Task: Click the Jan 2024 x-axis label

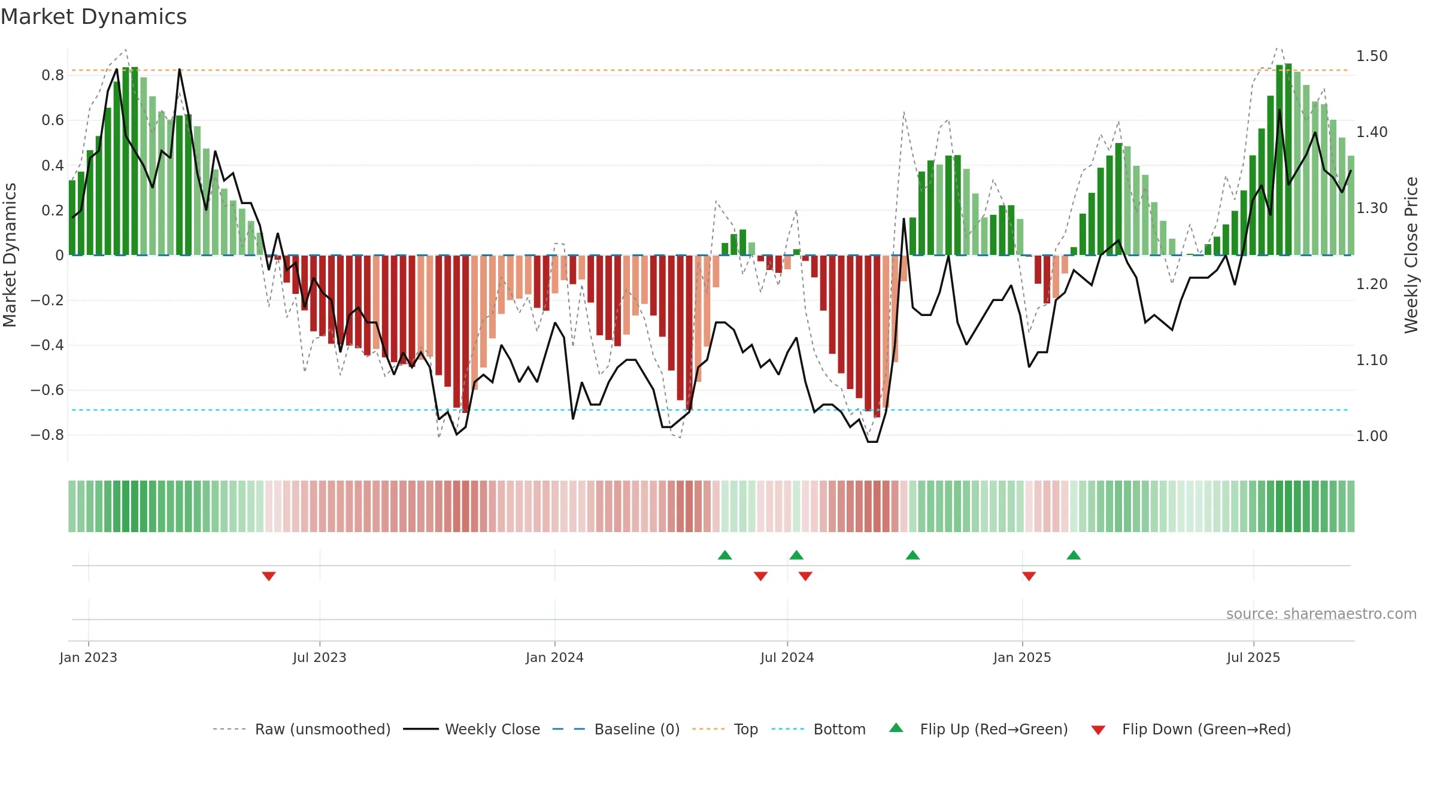Action: [x=554, y=657]
